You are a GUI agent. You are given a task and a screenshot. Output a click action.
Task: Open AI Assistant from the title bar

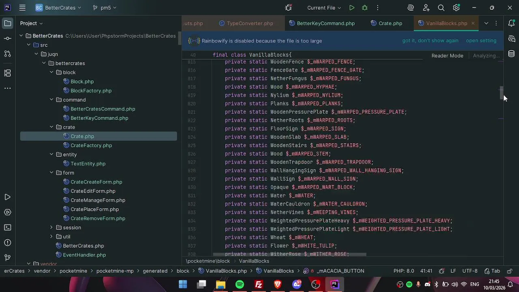(411, 8)
